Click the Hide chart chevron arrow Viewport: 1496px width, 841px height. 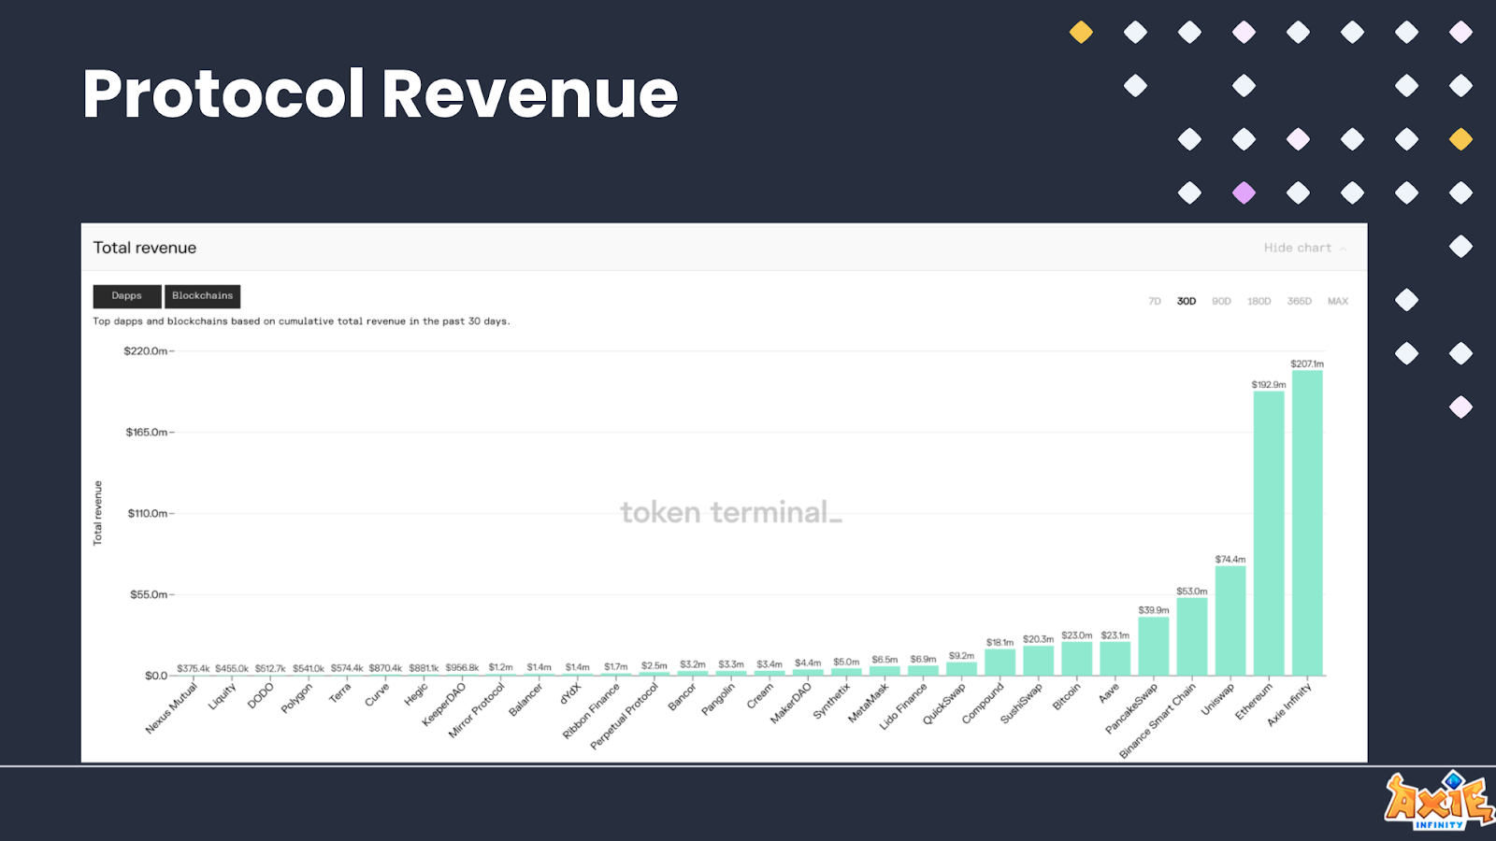pos(1343,249)
